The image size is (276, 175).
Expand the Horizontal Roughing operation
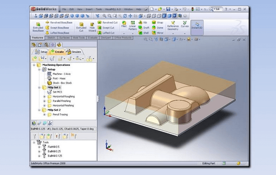[x=44, y=97]
